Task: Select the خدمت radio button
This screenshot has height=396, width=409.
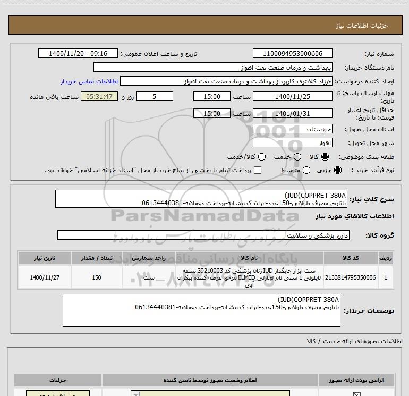Action: (297, 157)
